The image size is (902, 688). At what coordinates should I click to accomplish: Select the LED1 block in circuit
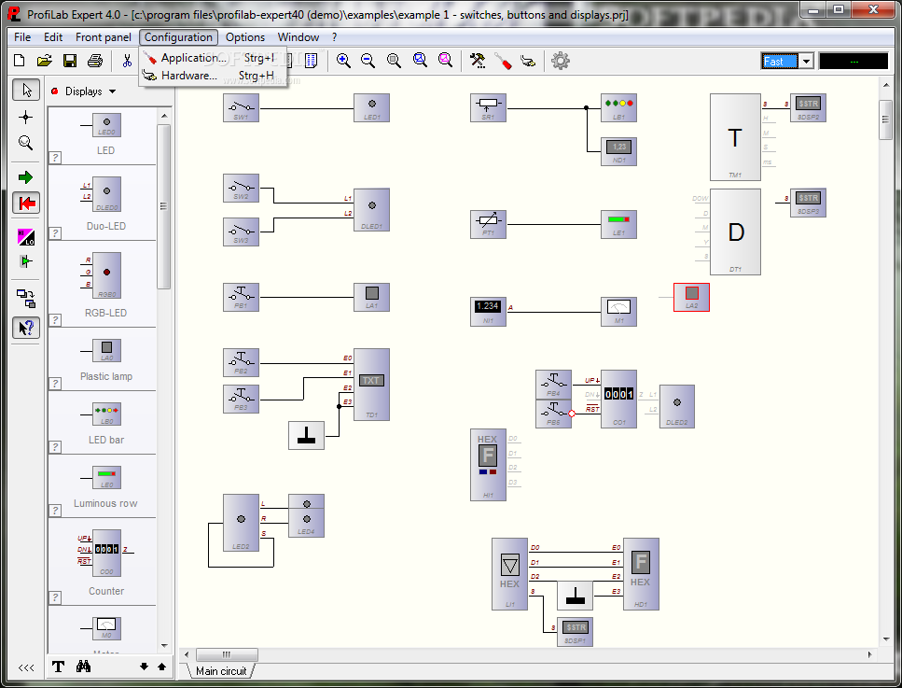point(371,107)
